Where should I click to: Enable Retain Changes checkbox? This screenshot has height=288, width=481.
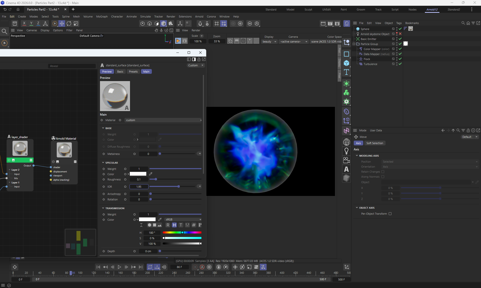(383, 172)
